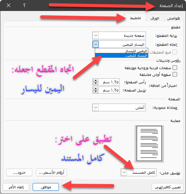Click the page preview thumbnail
The width and height of the screenshot is (186, 194).
(149, 144)
